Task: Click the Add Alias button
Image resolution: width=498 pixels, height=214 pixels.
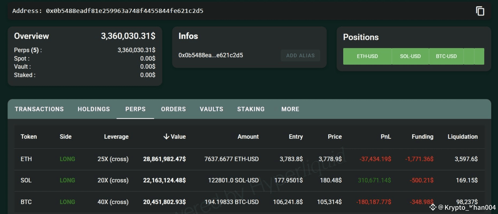Action: point(300,56)
